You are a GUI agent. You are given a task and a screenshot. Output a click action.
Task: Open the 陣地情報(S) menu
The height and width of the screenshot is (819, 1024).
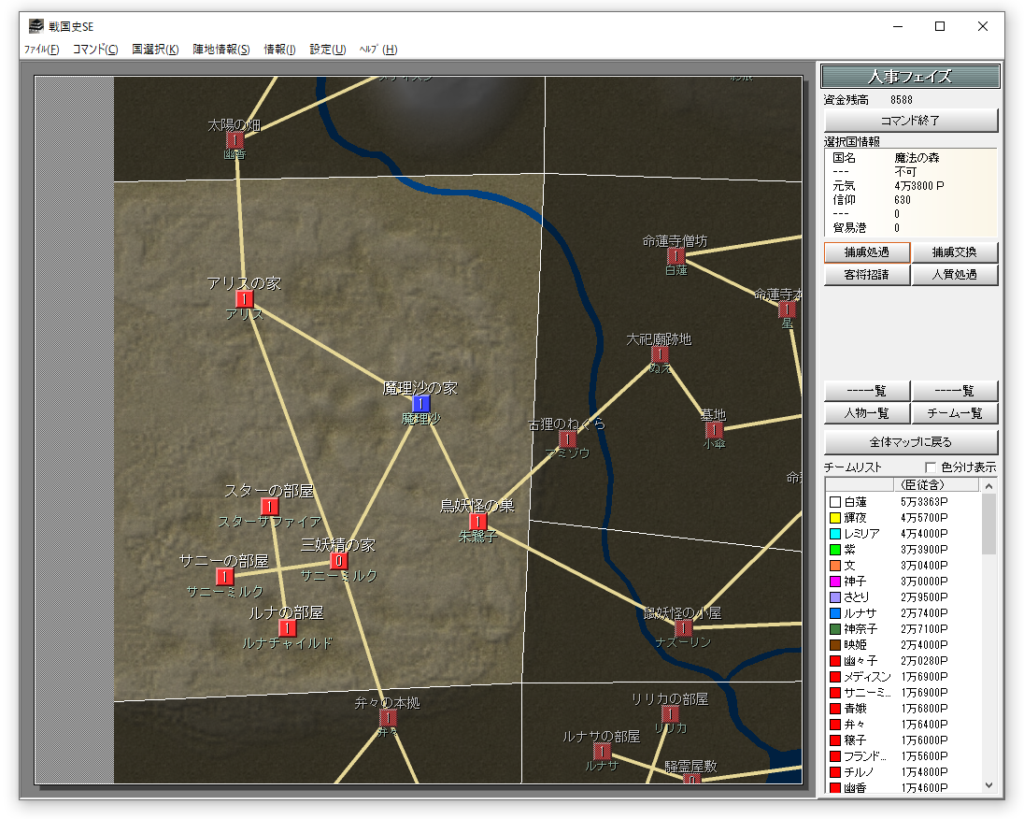coord(221,50)
